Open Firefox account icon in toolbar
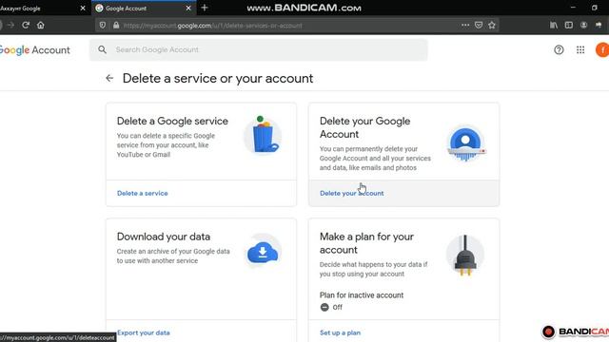This screenshot has height=342, width=609. pyautogui.click(x=583, y=26)
